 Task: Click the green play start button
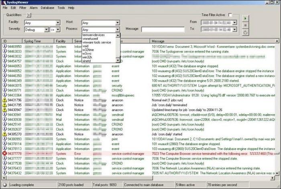(245, 18)
